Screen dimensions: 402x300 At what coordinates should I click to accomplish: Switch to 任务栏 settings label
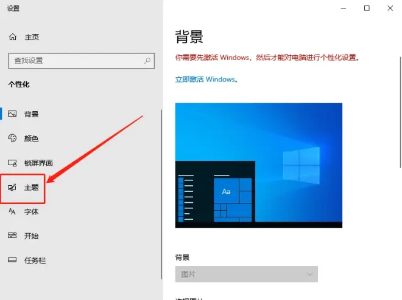point(35,261)
